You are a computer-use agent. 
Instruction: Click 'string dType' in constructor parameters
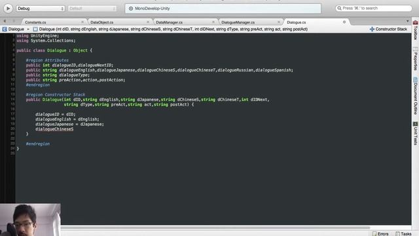click(78, 105)
